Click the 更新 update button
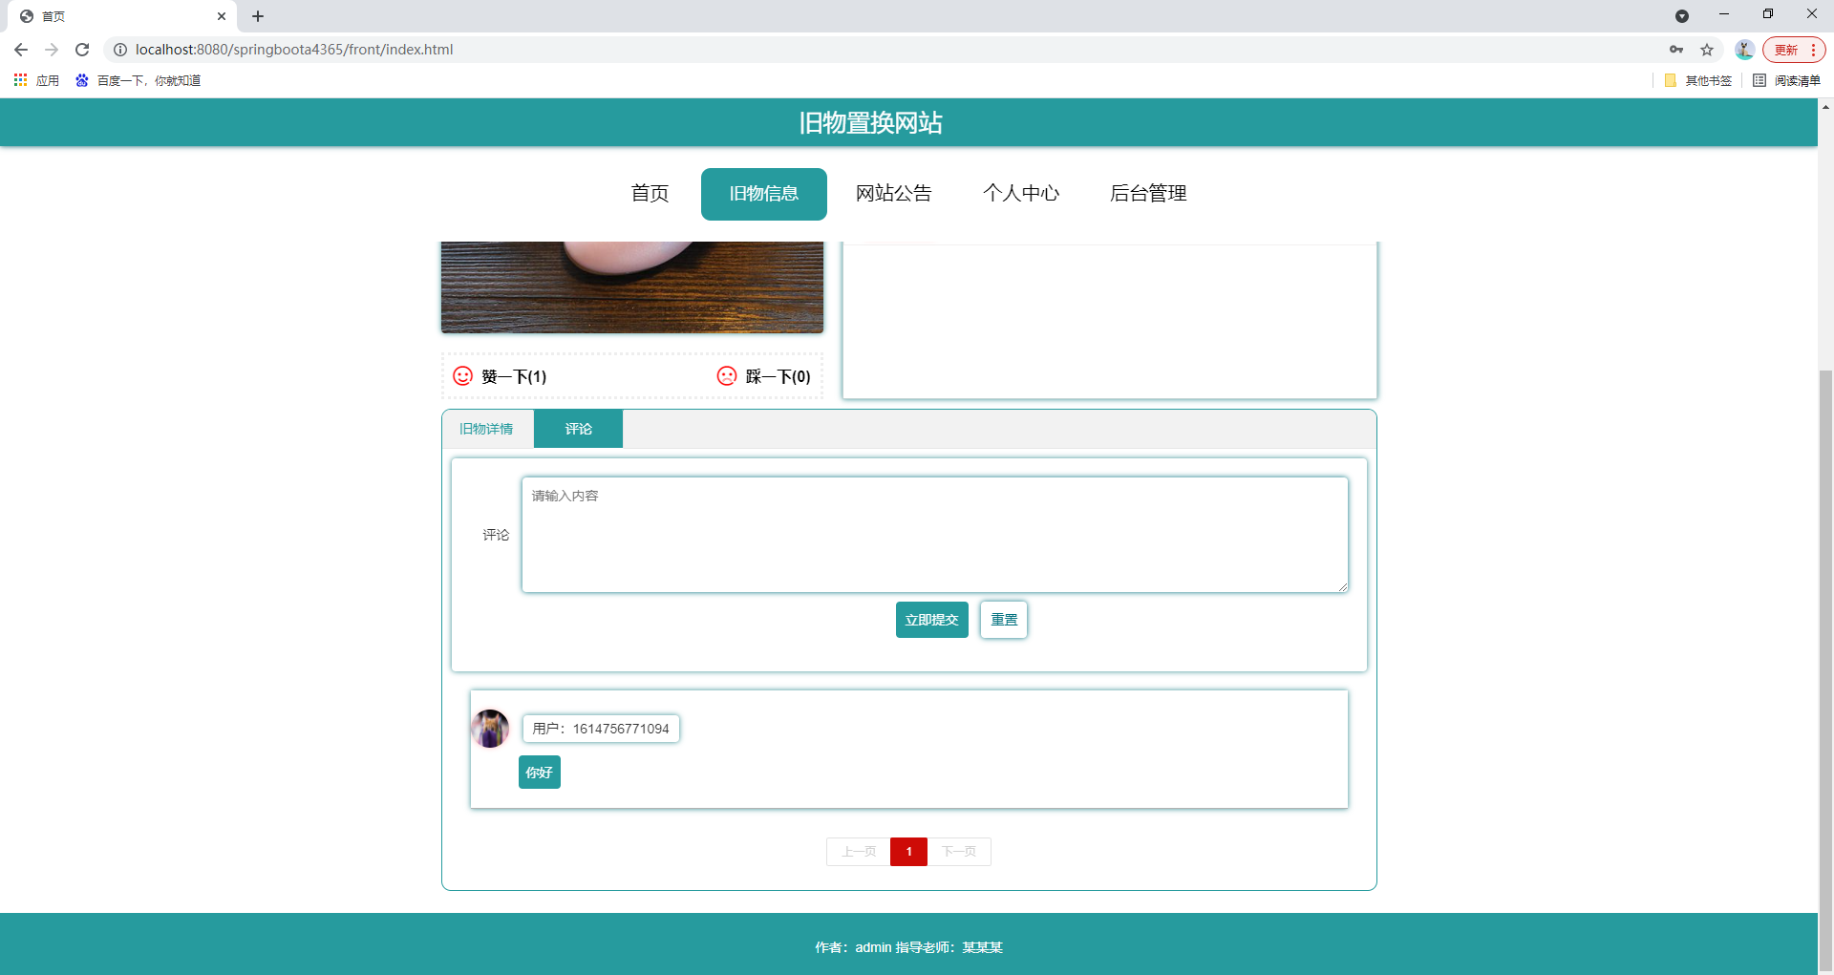1834x975 pixels. point(1793,50)
